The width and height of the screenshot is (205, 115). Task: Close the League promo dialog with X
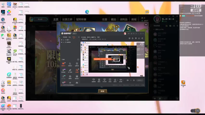146,25
